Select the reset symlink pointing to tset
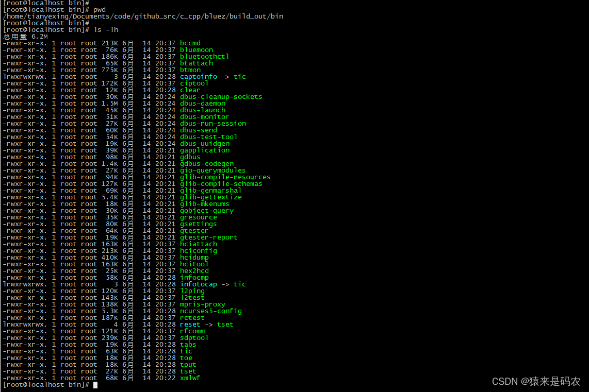This screenshot has height=392, width=589. tap(190, 324)
